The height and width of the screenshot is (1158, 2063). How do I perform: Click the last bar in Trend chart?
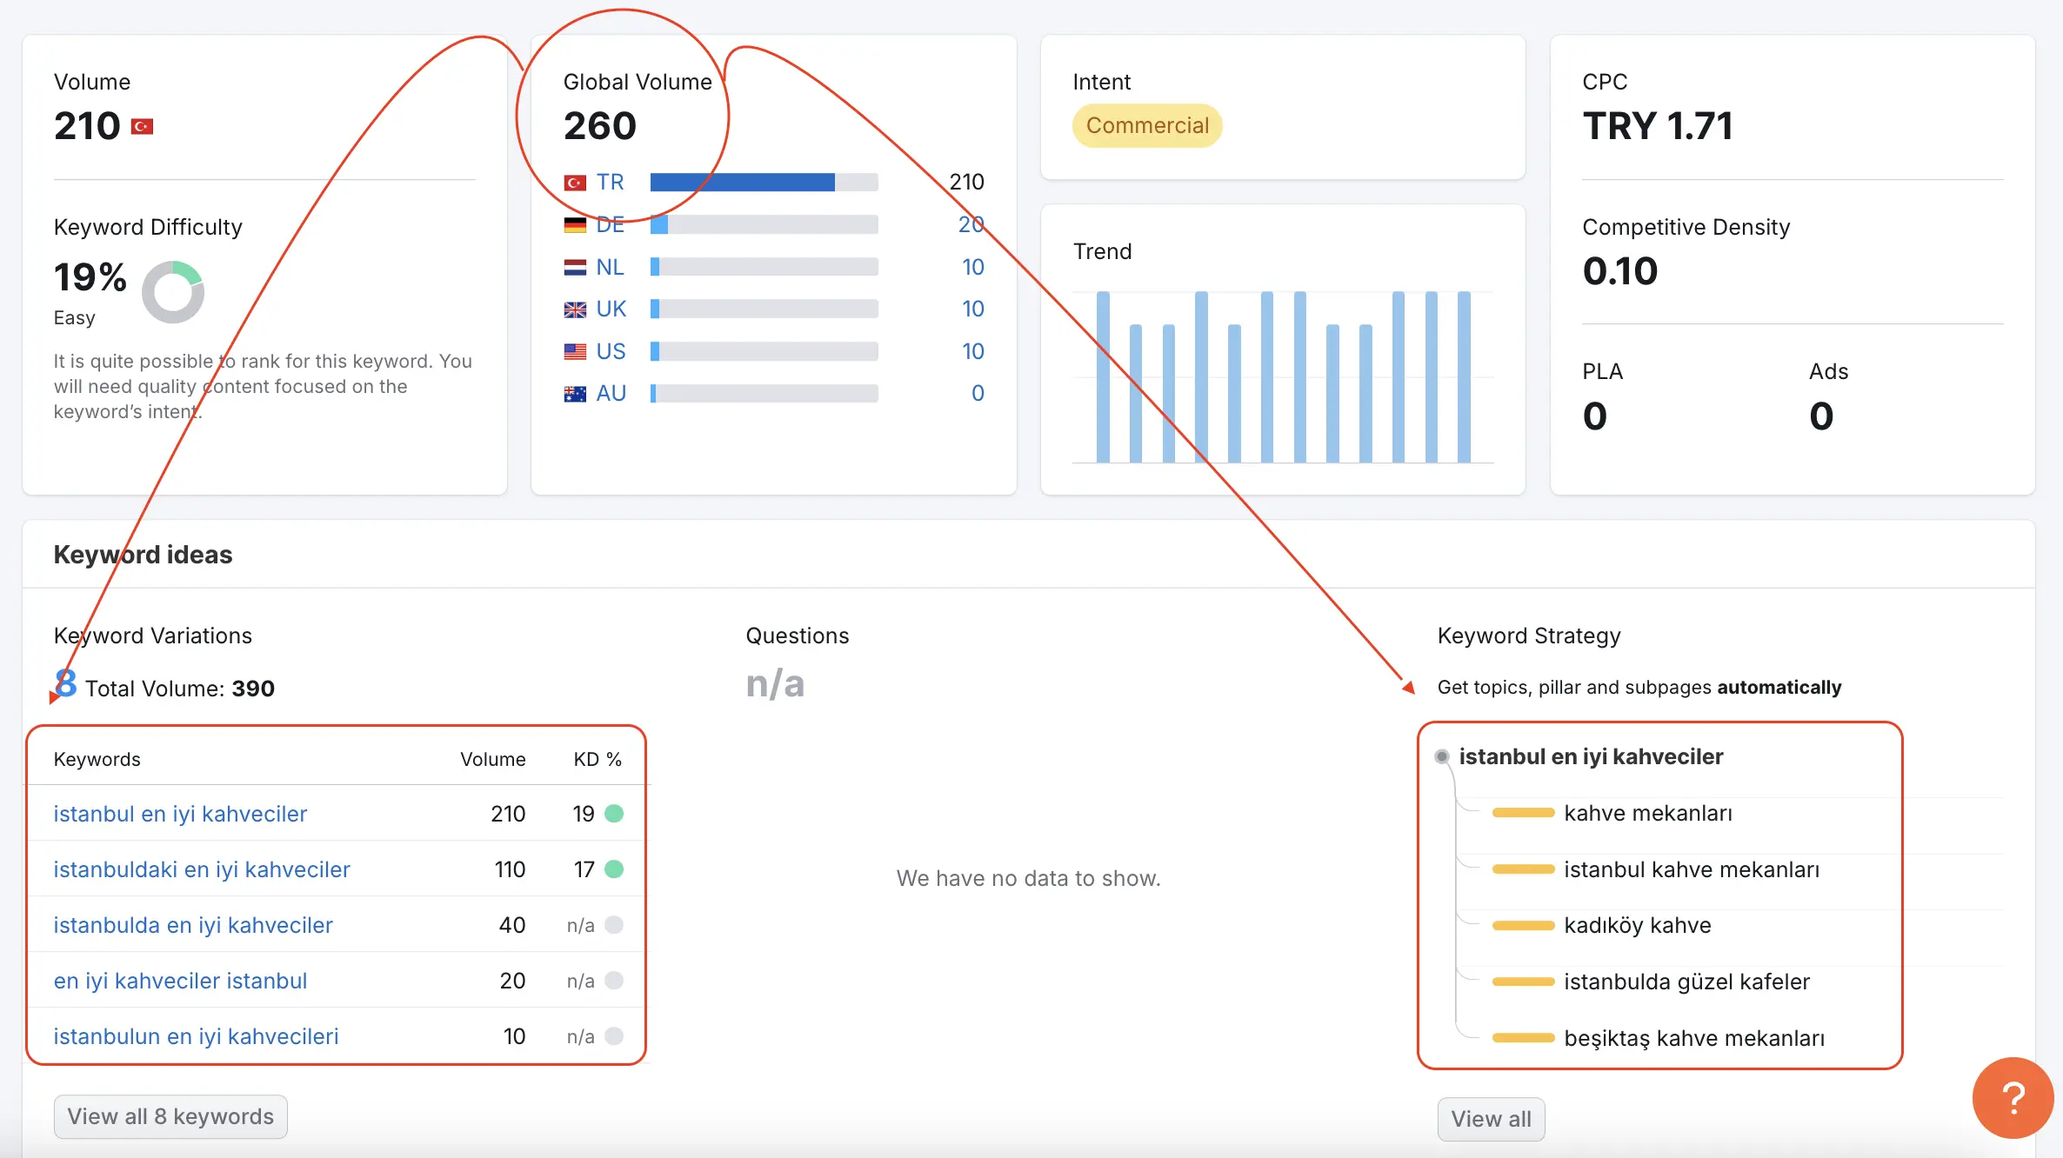tap(1464, 376)
